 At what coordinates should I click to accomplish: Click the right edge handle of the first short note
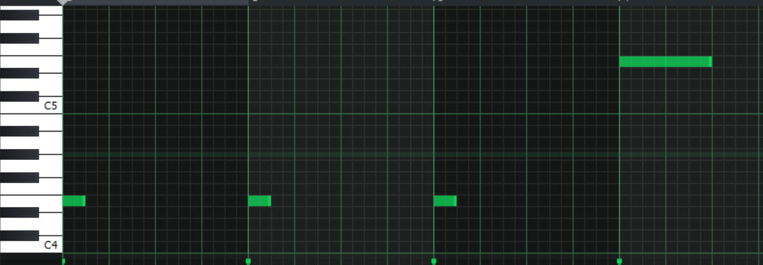point(84,201)
